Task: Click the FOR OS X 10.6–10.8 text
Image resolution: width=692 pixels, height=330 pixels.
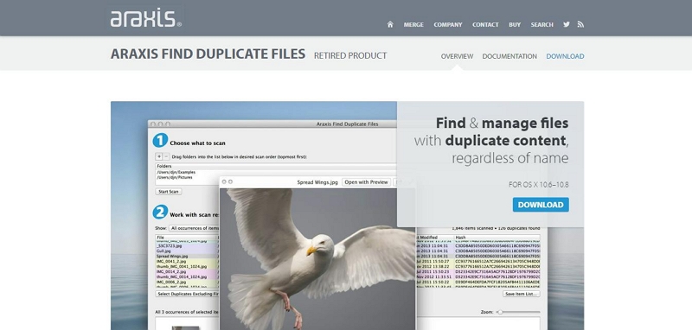Action: (x=538, y=185)
